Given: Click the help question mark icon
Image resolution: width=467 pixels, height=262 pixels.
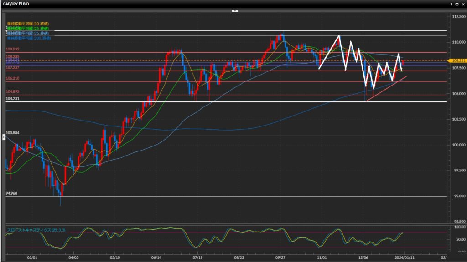Looking at the screenshot, I should click(x=451, y=3).
